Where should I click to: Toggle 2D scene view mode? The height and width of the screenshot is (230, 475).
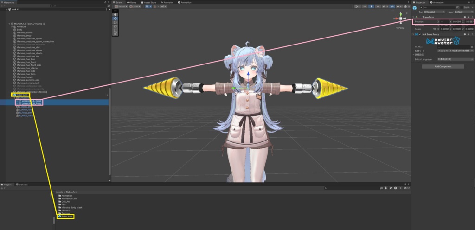(x=365, y=6)
